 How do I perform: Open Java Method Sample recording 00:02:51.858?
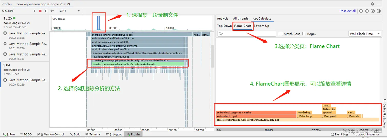pyautogui.click(x=25, y=35)
